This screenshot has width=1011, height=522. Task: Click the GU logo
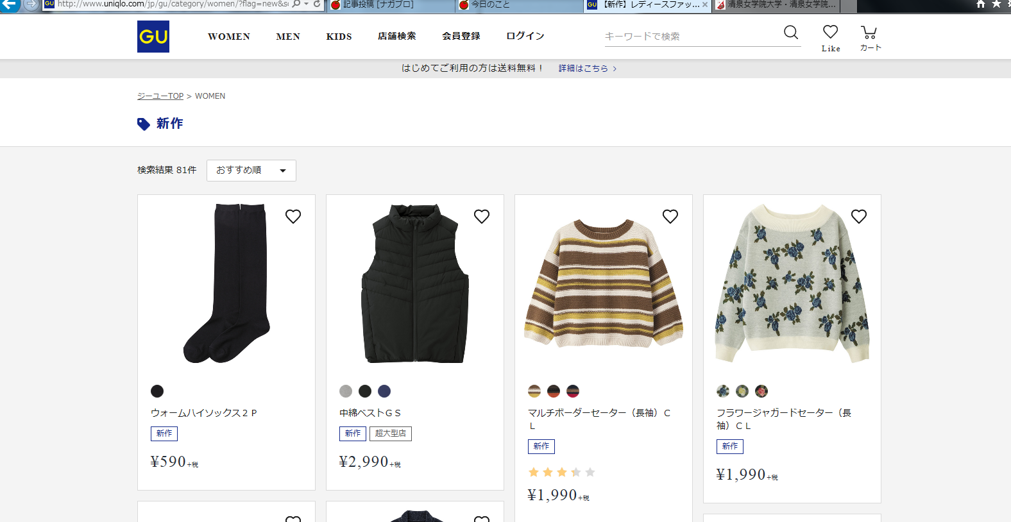153,37
